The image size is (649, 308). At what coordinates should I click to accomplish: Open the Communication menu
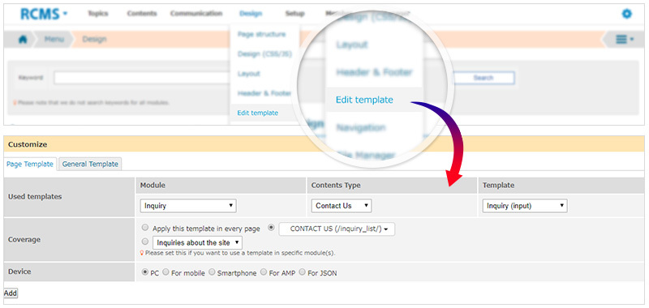pyautogui.click(x=196, y=14)
